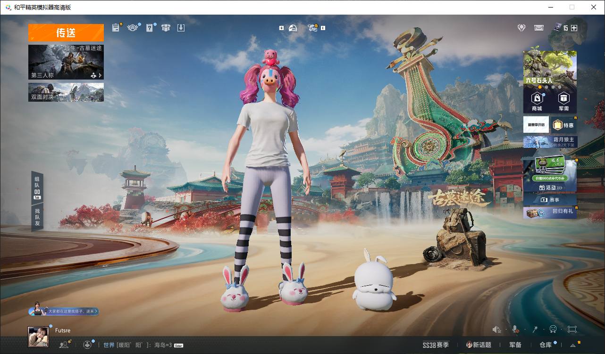
Task: Toggle the speaker voice output icon
Action: point(496,330)
